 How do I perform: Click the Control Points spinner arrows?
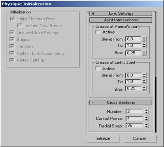pyautogui.click(x=146, y=118)
